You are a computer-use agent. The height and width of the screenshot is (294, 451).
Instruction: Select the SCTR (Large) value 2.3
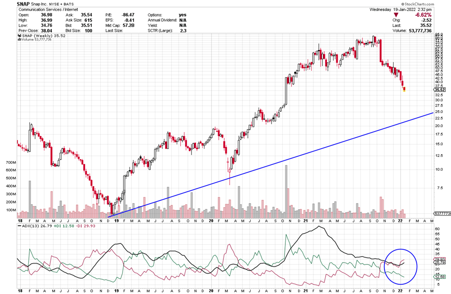[183, 30]
